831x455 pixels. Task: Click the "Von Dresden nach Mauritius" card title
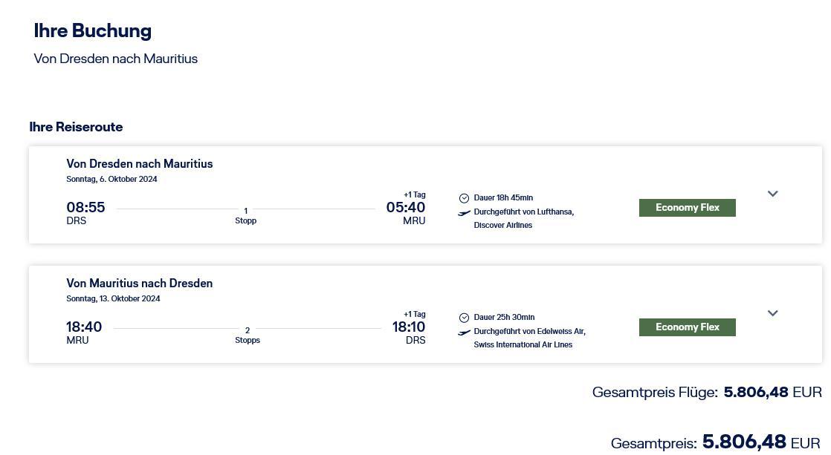tap(140, 164)
